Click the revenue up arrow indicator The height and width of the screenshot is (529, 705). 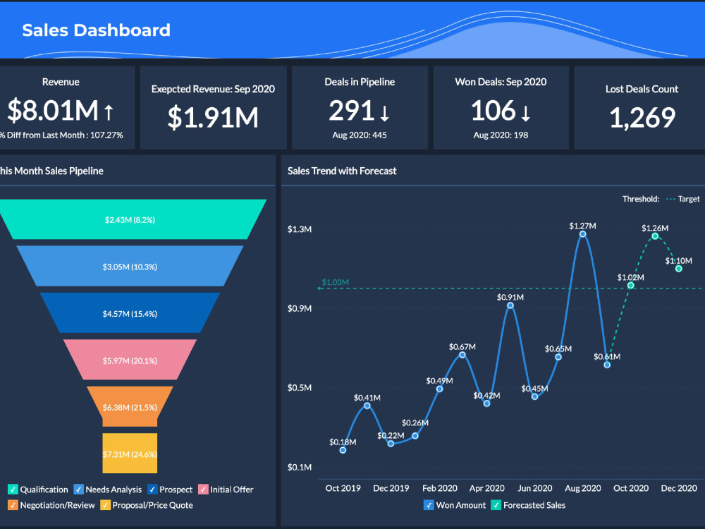(x=109, y=111)
